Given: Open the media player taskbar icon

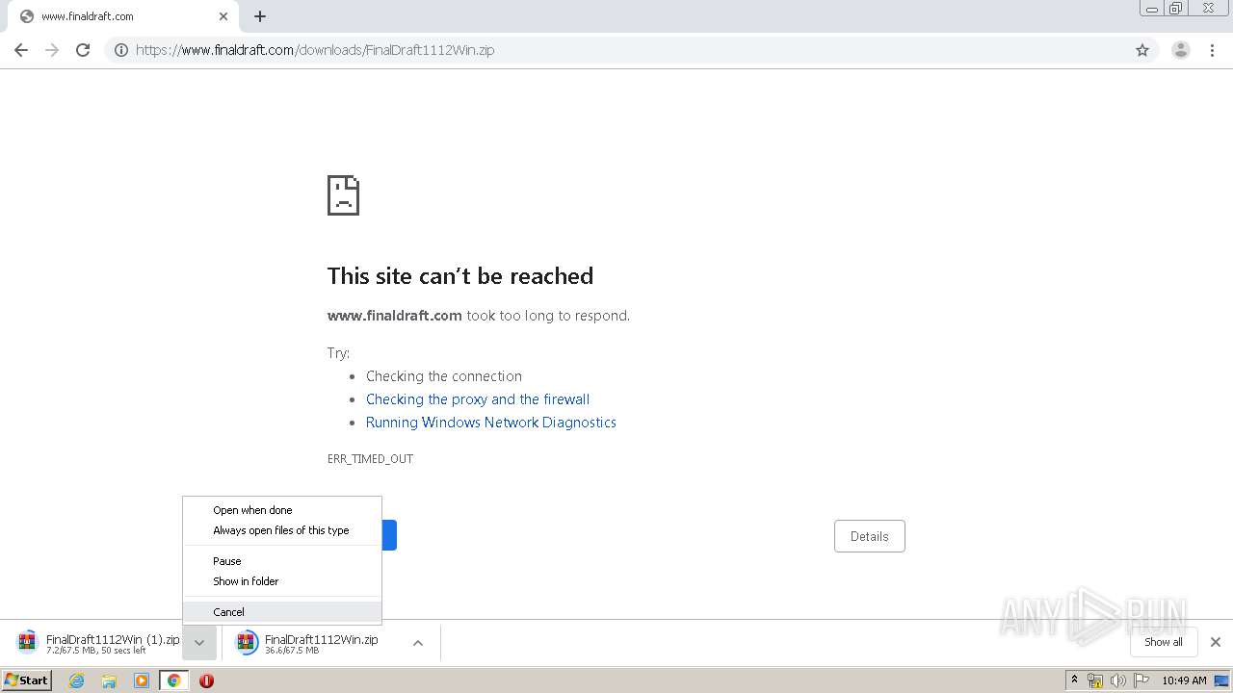Looking at the screenshot, I should click(x=142, y=680).
